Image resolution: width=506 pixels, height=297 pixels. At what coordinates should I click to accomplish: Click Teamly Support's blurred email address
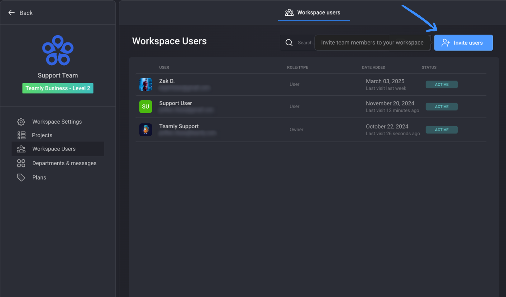188,133
